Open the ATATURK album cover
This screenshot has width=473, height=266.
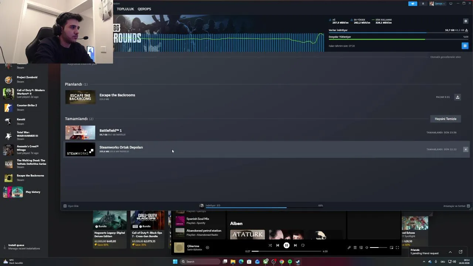point(248,235)
